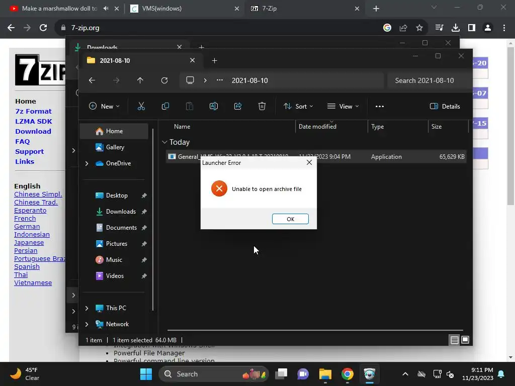This screenshot has height=386, width=515.
Task: Click the Paste clipboard icon in File Explorer
Action: [x=190, y=106]
